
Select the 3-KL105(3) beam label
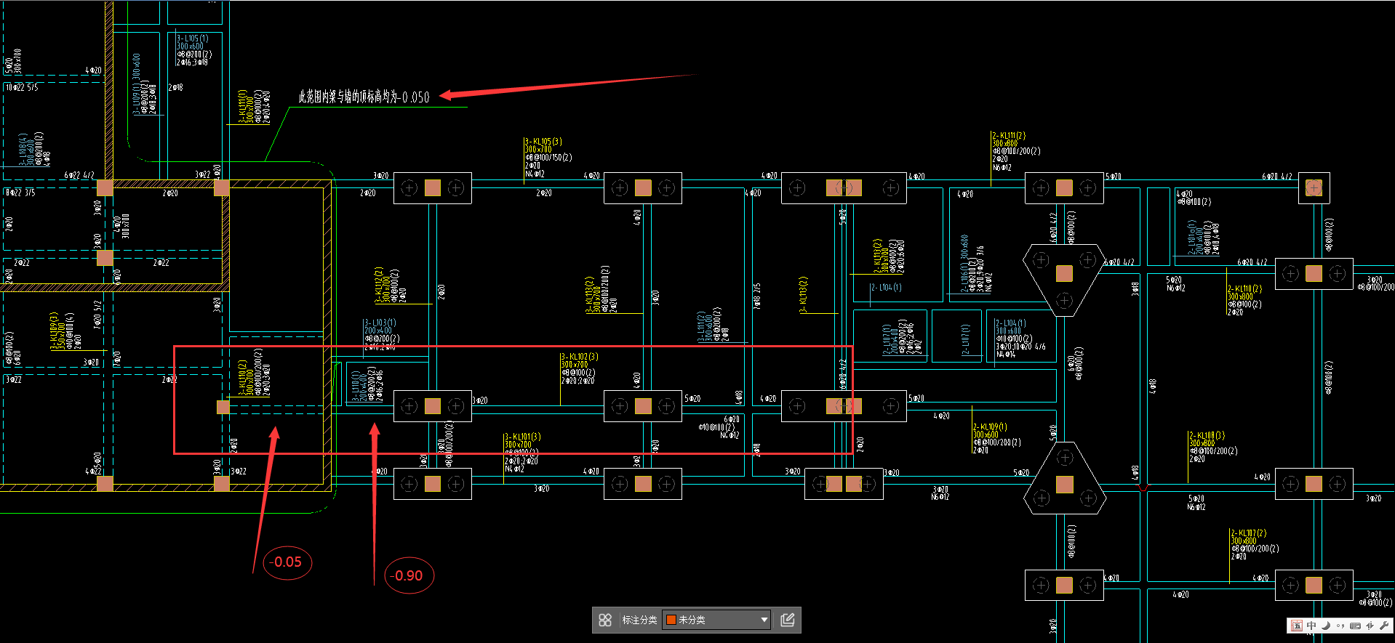tap(543, 142)
